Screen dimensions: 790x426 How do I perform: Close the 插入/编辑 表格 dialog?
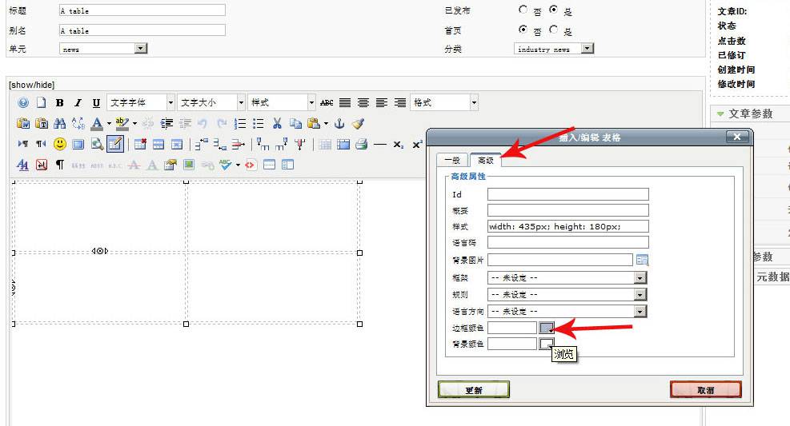[736, 137]
